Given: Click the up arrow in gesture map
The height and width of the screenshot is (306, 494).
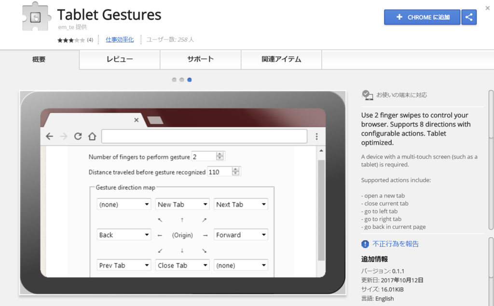Looking at the screenshot, I should click(182, 220).
